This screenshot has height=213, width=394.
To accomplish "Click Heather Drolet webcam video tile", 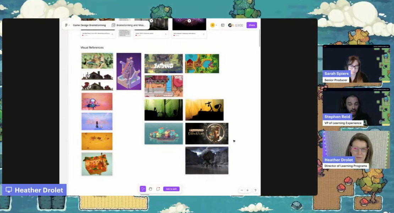I will (356, 150).
